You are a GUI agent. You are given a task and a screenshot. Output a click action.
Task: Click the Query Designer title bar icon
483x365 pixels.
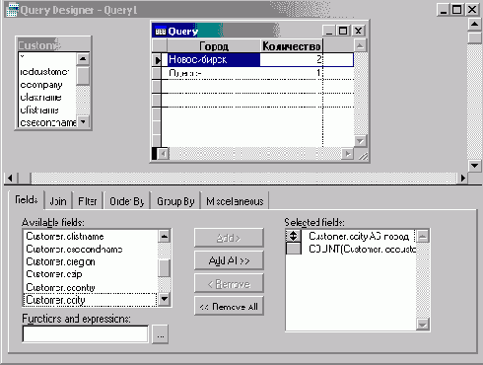click(13, 10)
